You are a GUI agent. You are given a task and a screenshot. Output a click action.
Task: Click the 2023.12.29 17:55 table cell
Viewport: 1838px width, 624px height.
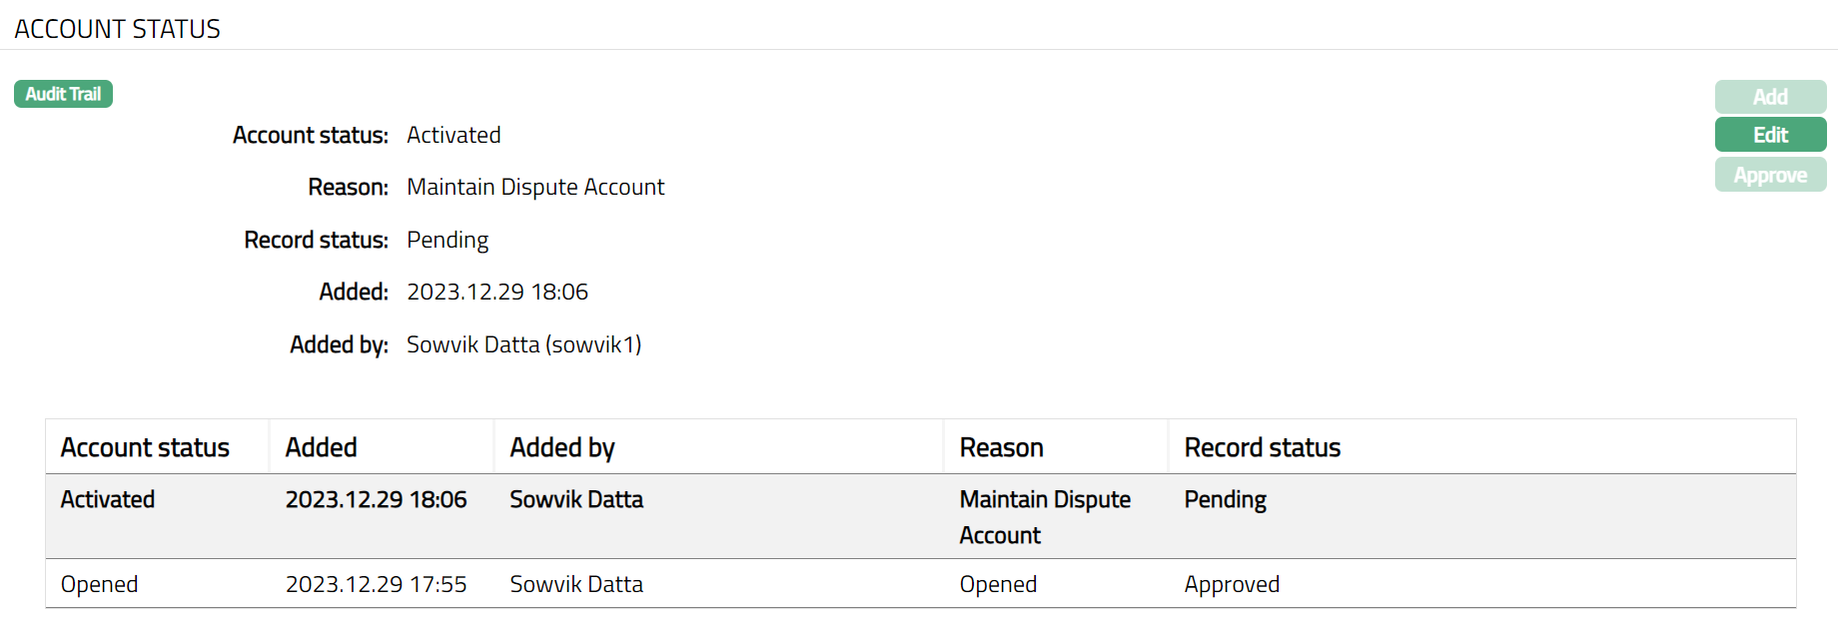[376, 584]
